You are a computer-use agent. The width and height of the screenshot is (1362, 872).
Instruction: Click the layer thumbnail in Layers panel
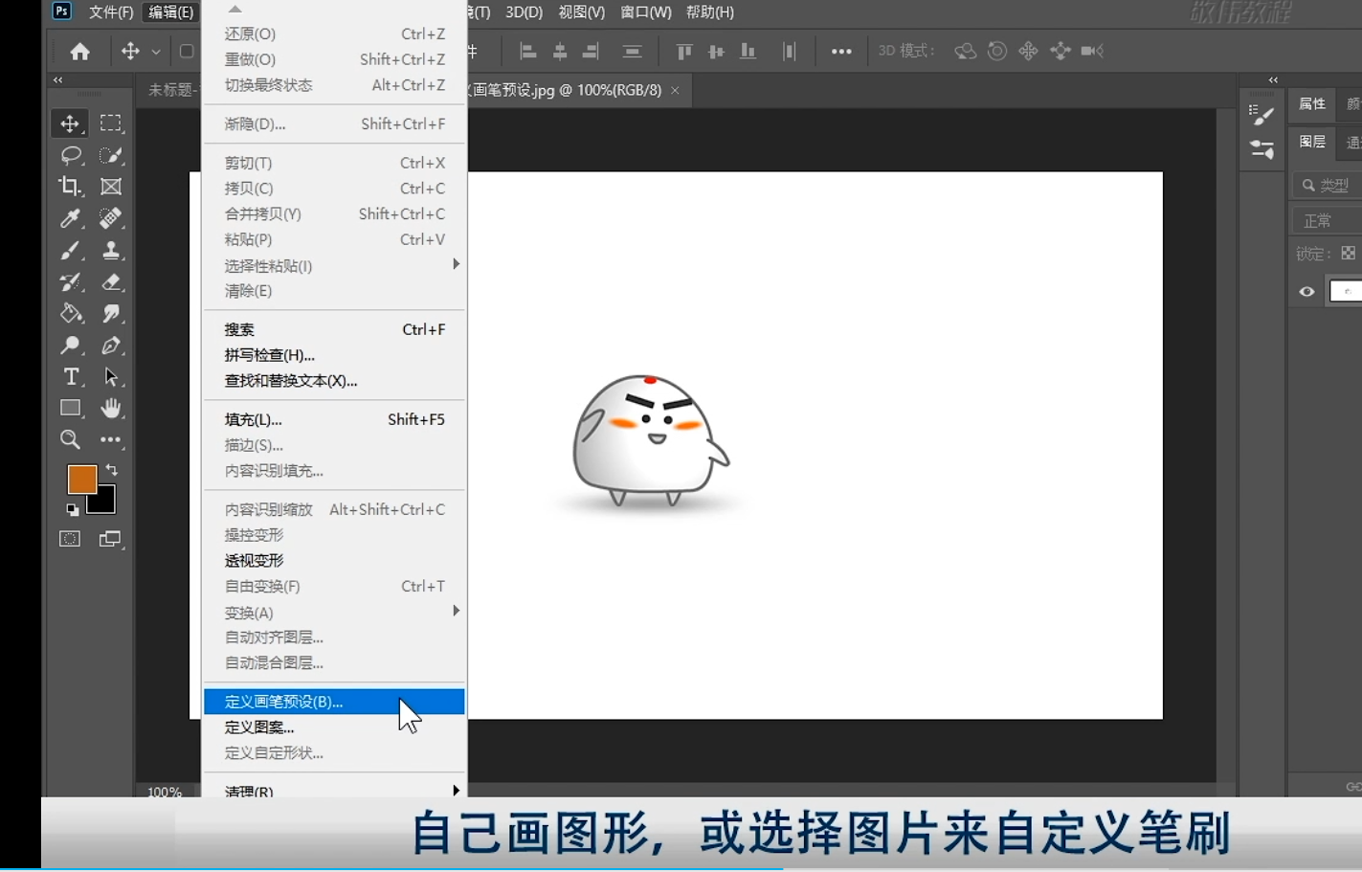1346,292
